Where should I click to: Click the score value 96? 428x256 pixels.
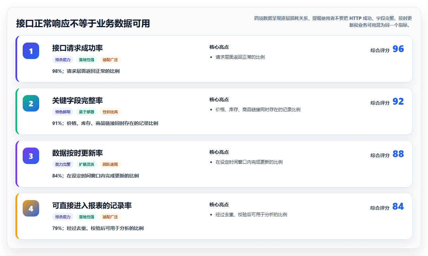[398, 49]
